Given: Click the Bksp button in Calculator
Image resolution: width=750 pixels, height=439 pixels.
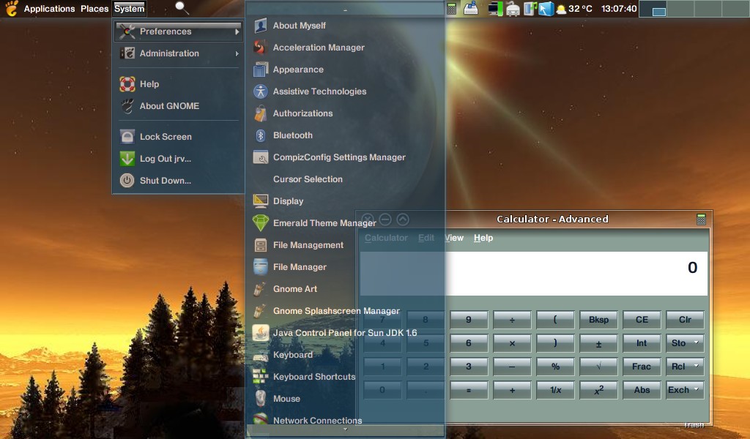Looking at the screenshot, I should pos(598,320).
